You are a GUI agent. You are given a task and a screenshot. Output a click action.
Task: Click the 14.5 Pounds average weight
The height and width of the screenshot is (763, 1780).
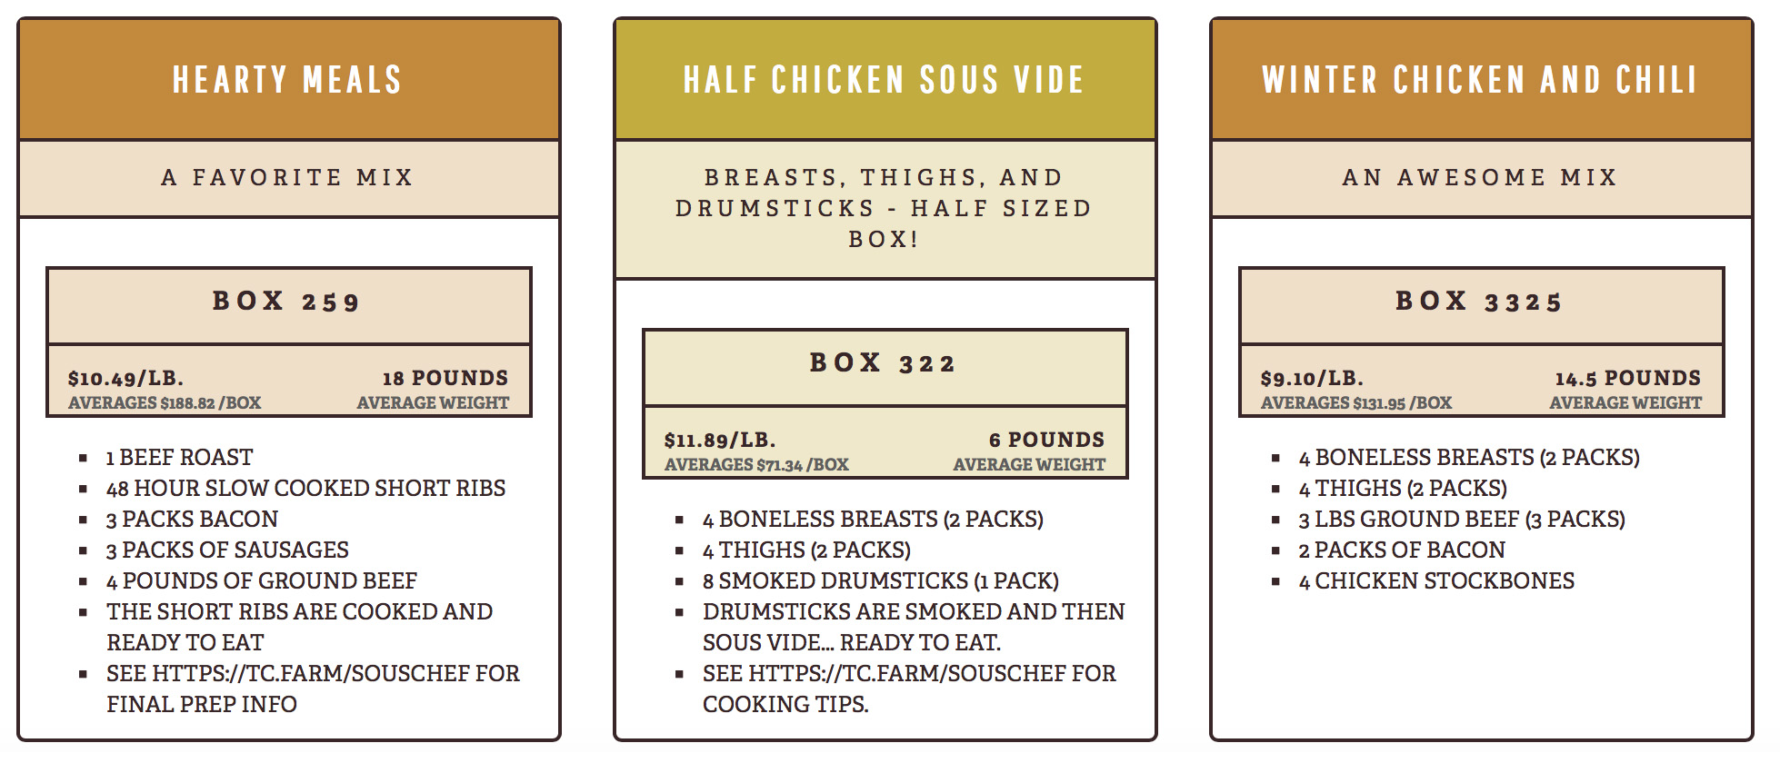pyautogui.click(x=1627, y=378)
